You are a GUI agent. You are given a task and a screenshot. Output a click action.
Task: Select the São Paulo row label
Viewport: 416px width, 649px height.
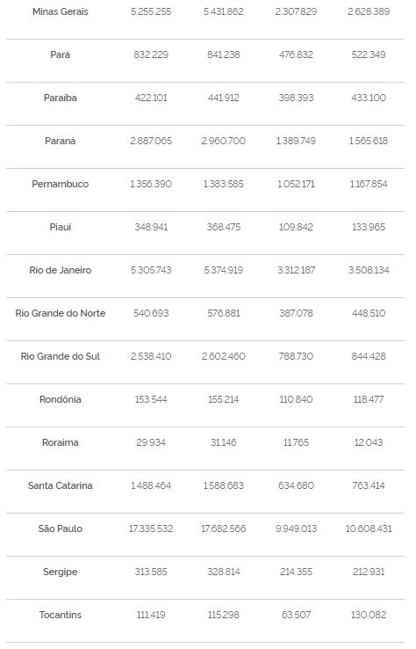(x=61, y=529)
